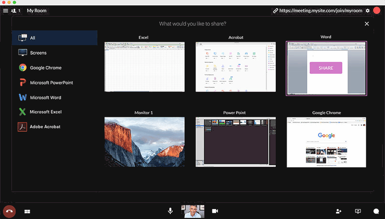This screenshot has height=219, width=385.
Task: Click the participant count number
Action: coord(19,11)
